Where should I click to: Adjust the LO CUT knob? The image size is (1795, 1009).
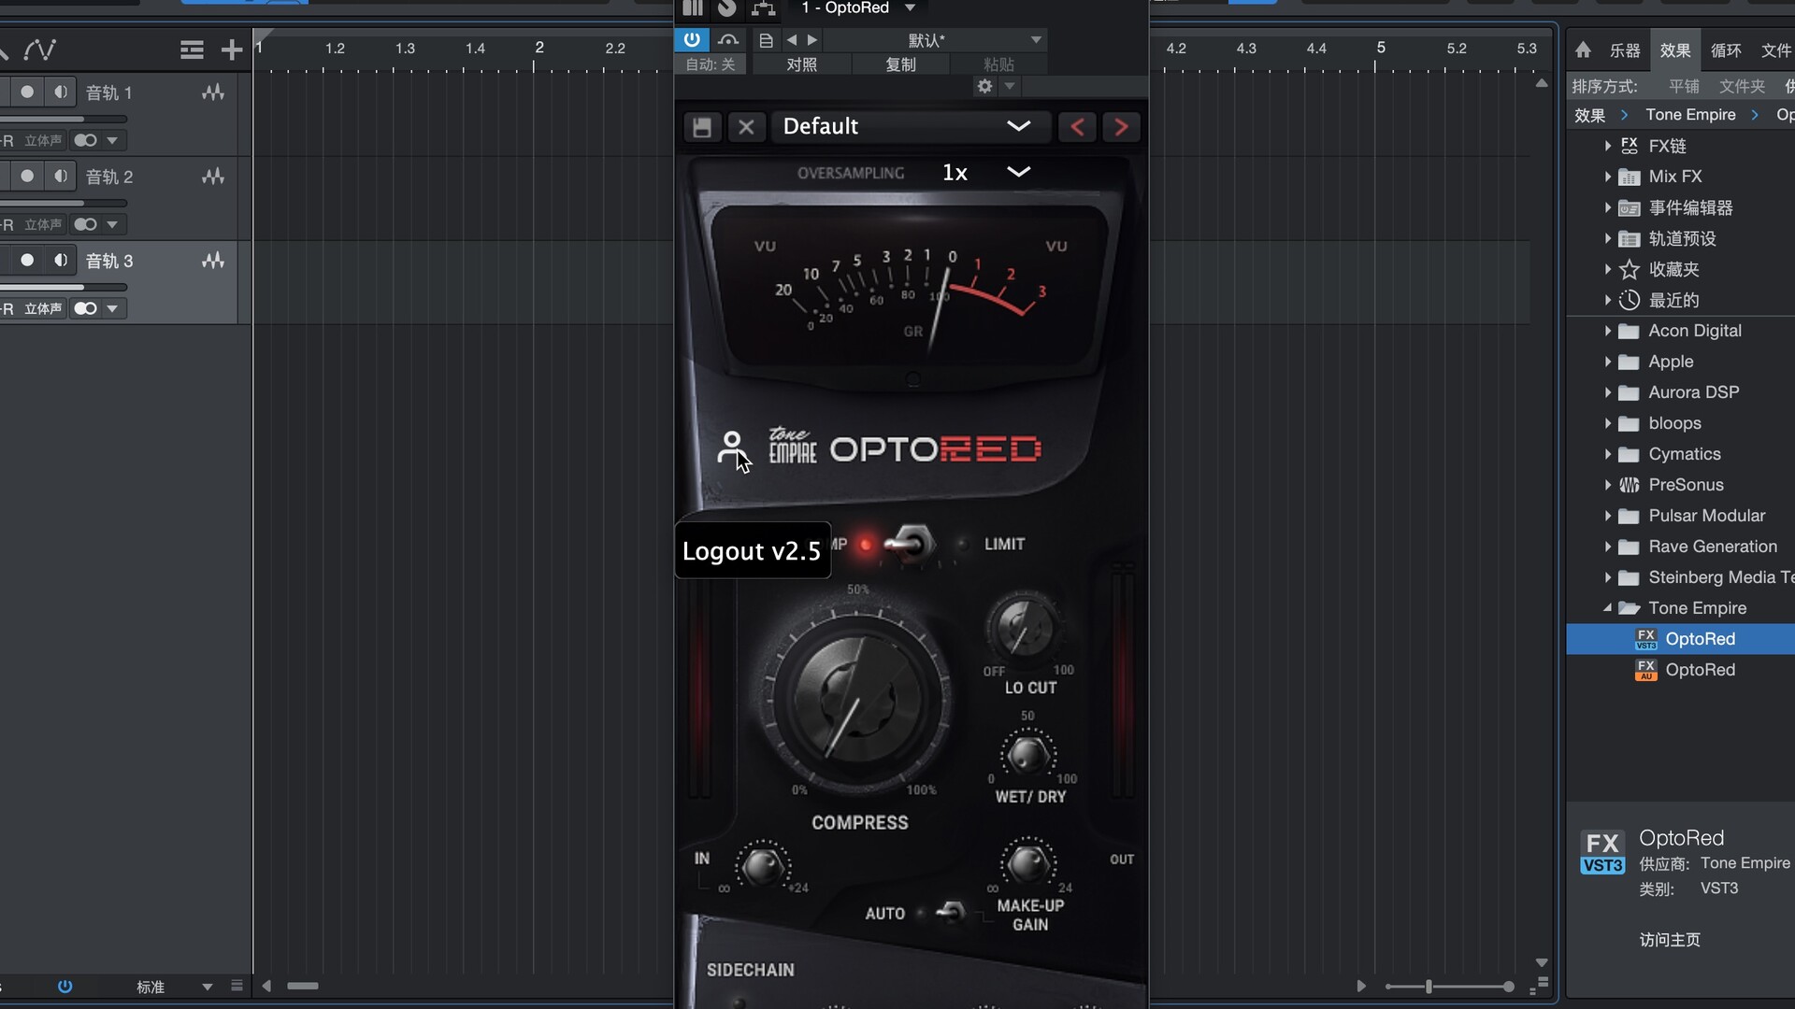click(x=1024, y=628)
